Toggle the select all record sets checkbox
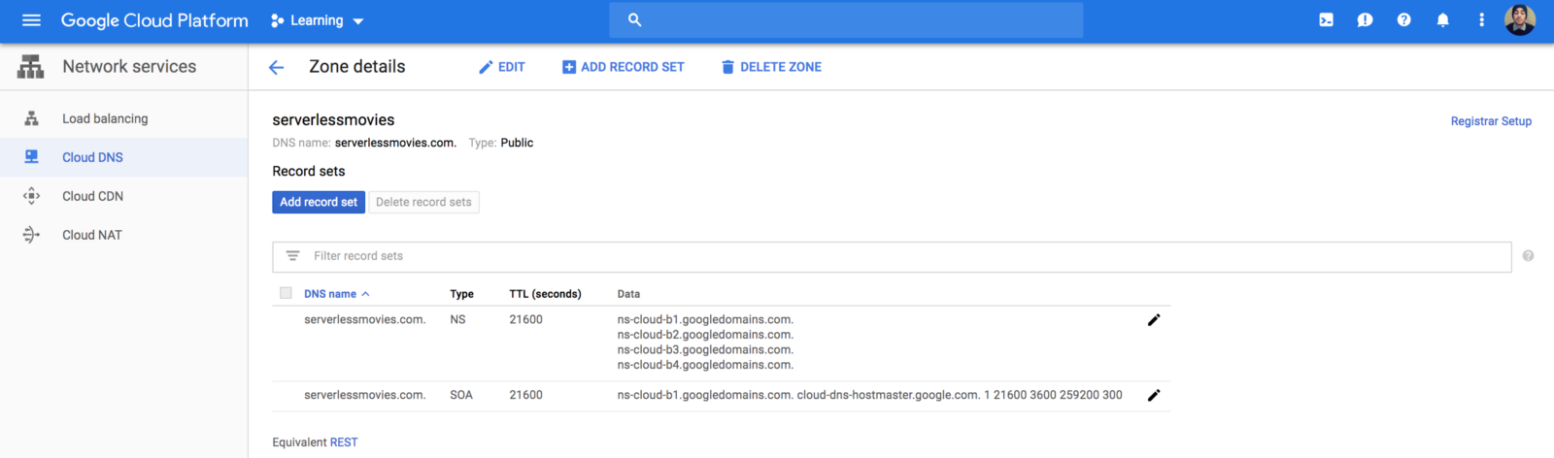This screenshot has width=1554, height=458. coord(286,293)
